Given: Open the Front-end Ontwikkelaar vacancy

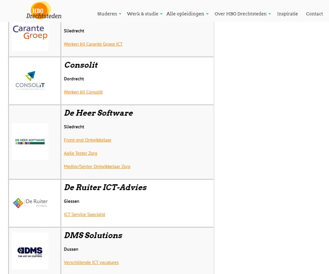Looking at the screenshot, I should pyautogui.click(x=88, y=140).
